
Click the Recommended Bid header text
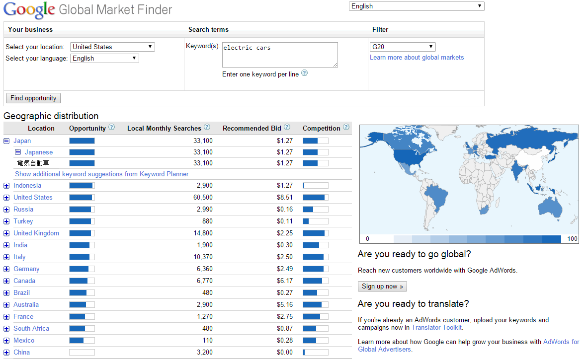[x=252, y=128]
